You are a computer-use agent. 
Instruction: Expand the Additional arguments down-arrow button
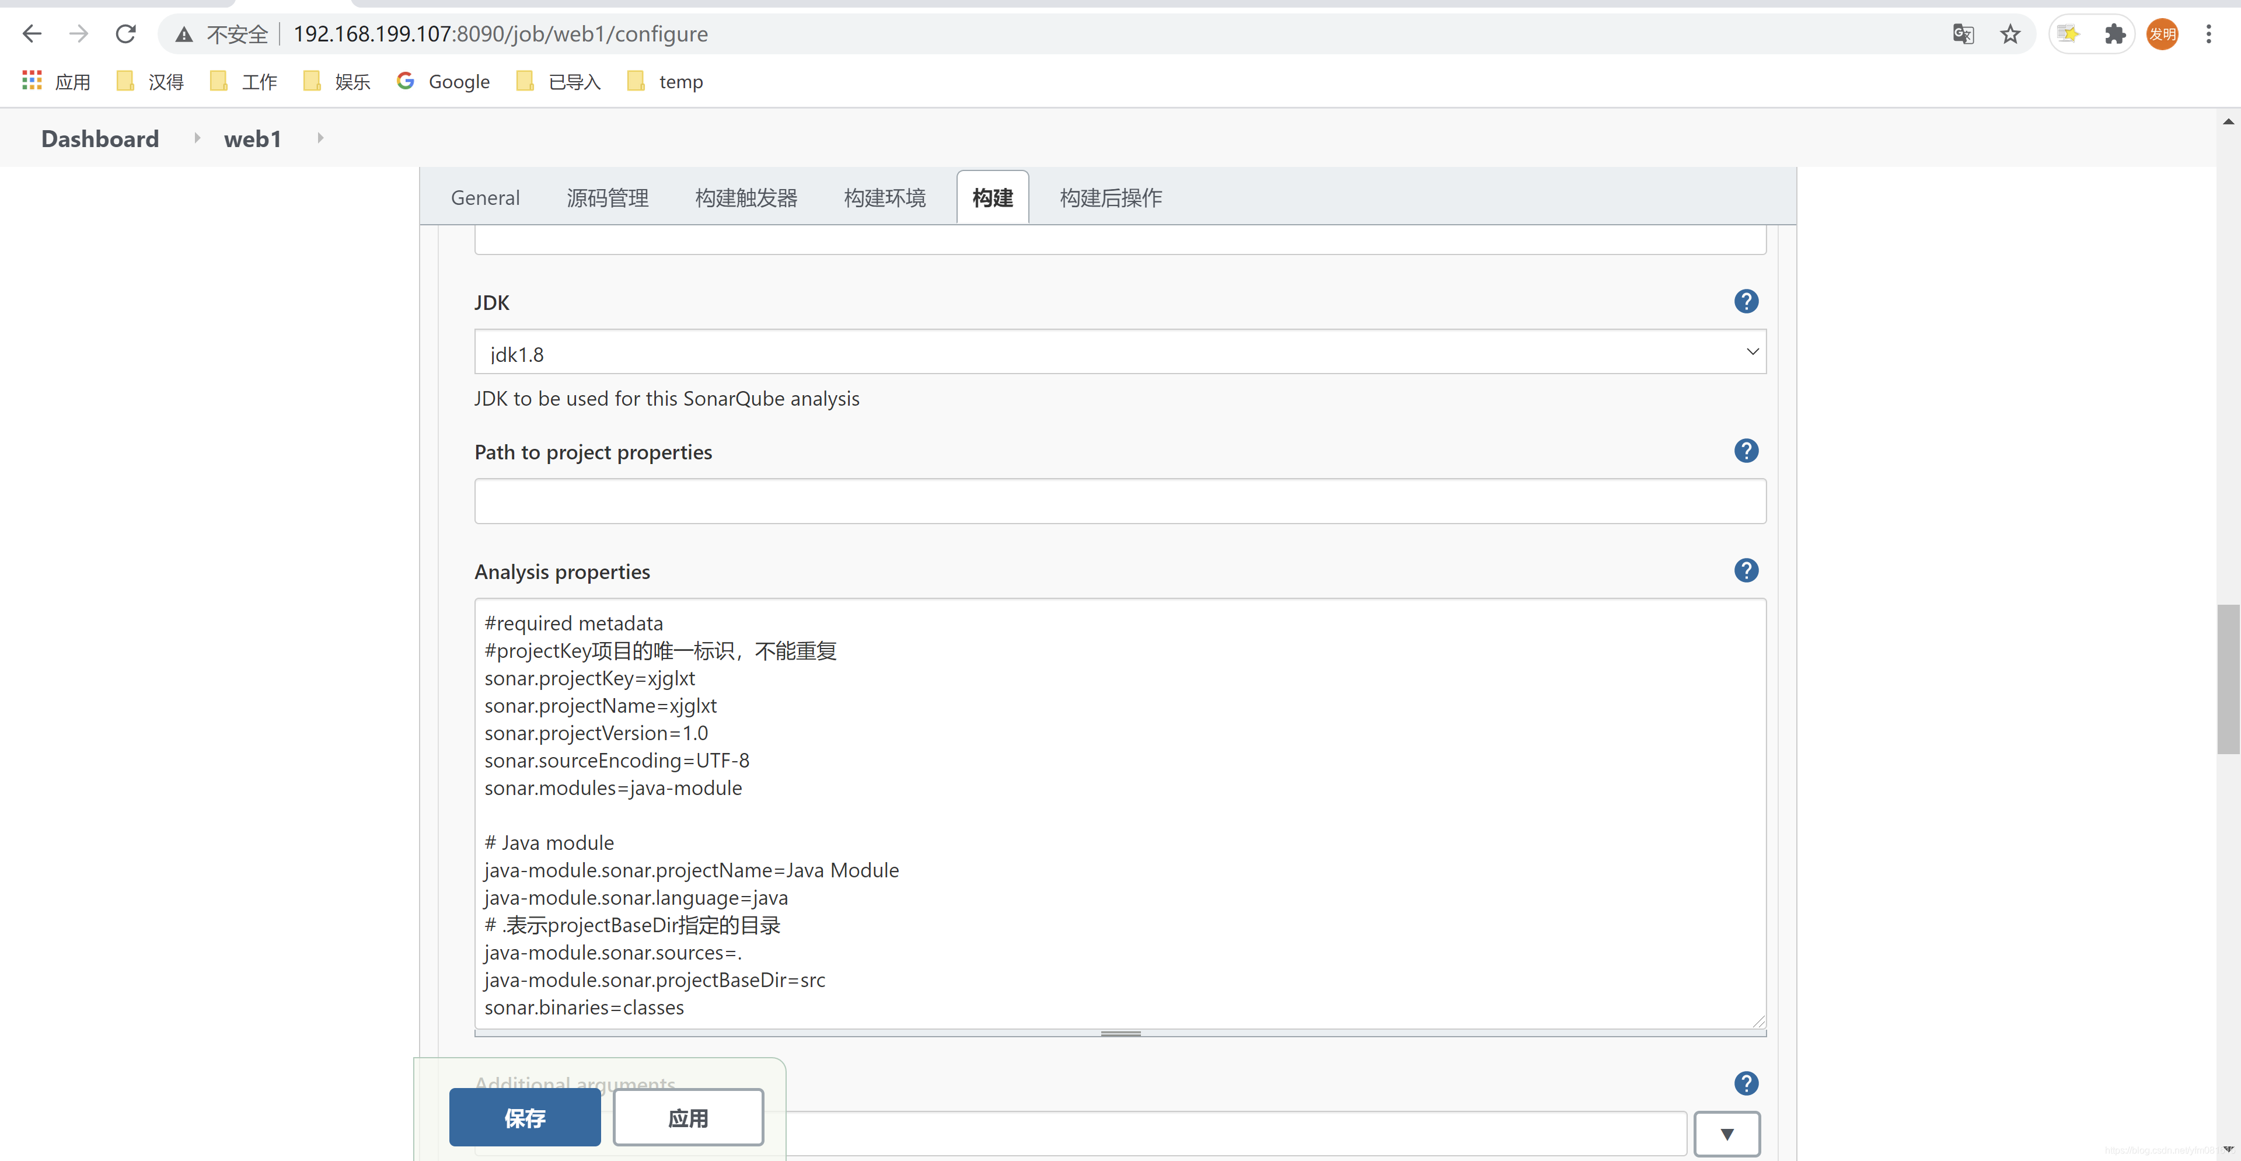coord(1727,1134)
